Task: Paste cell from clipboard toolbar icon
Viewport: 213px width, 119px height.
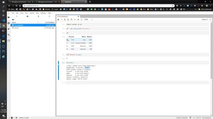Action: click(72, 20)
